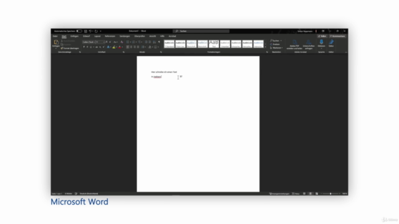Screen dimensions: 399x224
Task: Switch to the Entwurf tab
Action: 86,36
